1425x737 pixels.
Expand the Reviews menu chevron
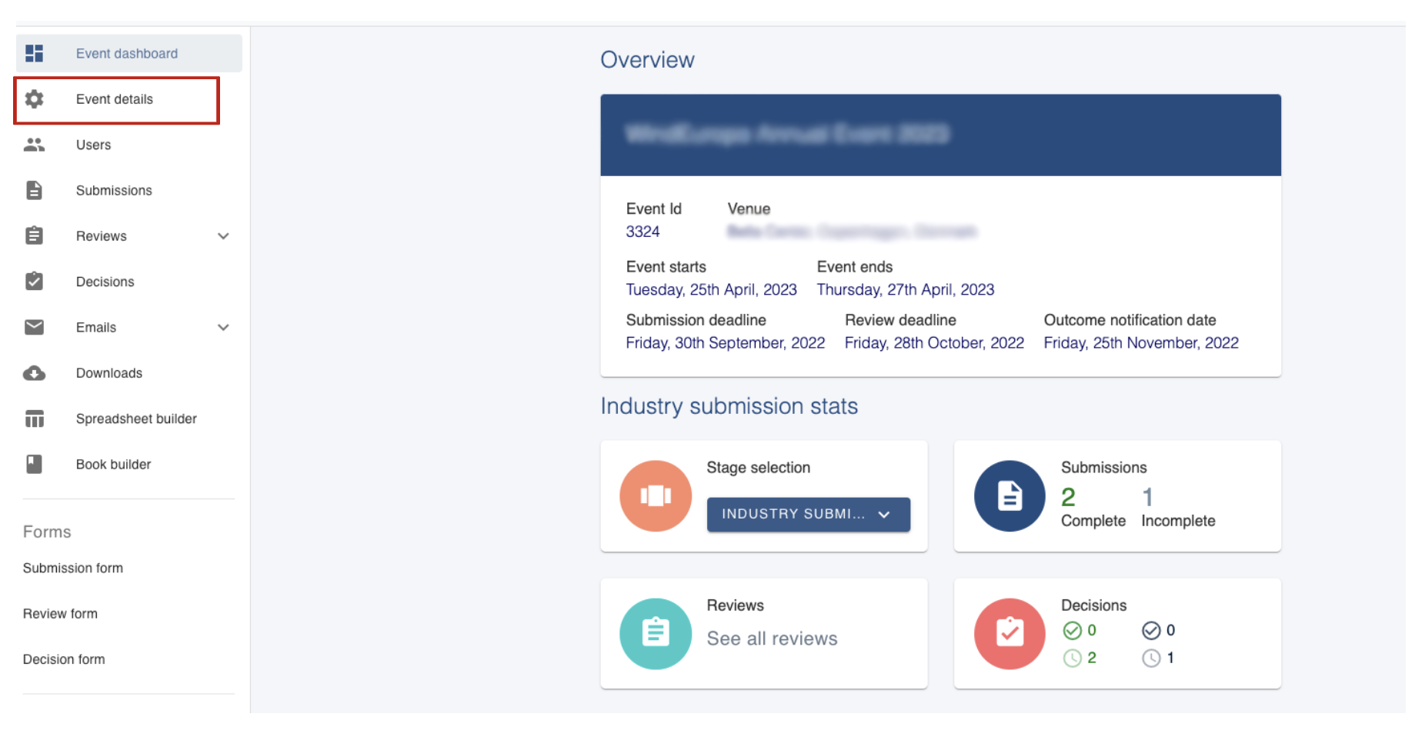click(223, 236)
